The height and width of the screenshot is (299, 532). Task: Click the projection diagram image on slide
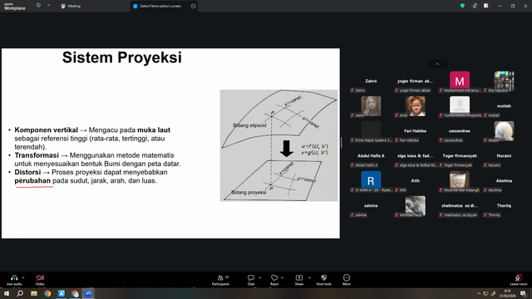point(279,145)
